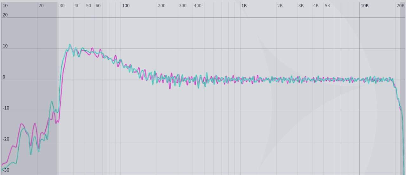
Task: Click the 40 Hz frequency axis label
Action: pos(77,6)
